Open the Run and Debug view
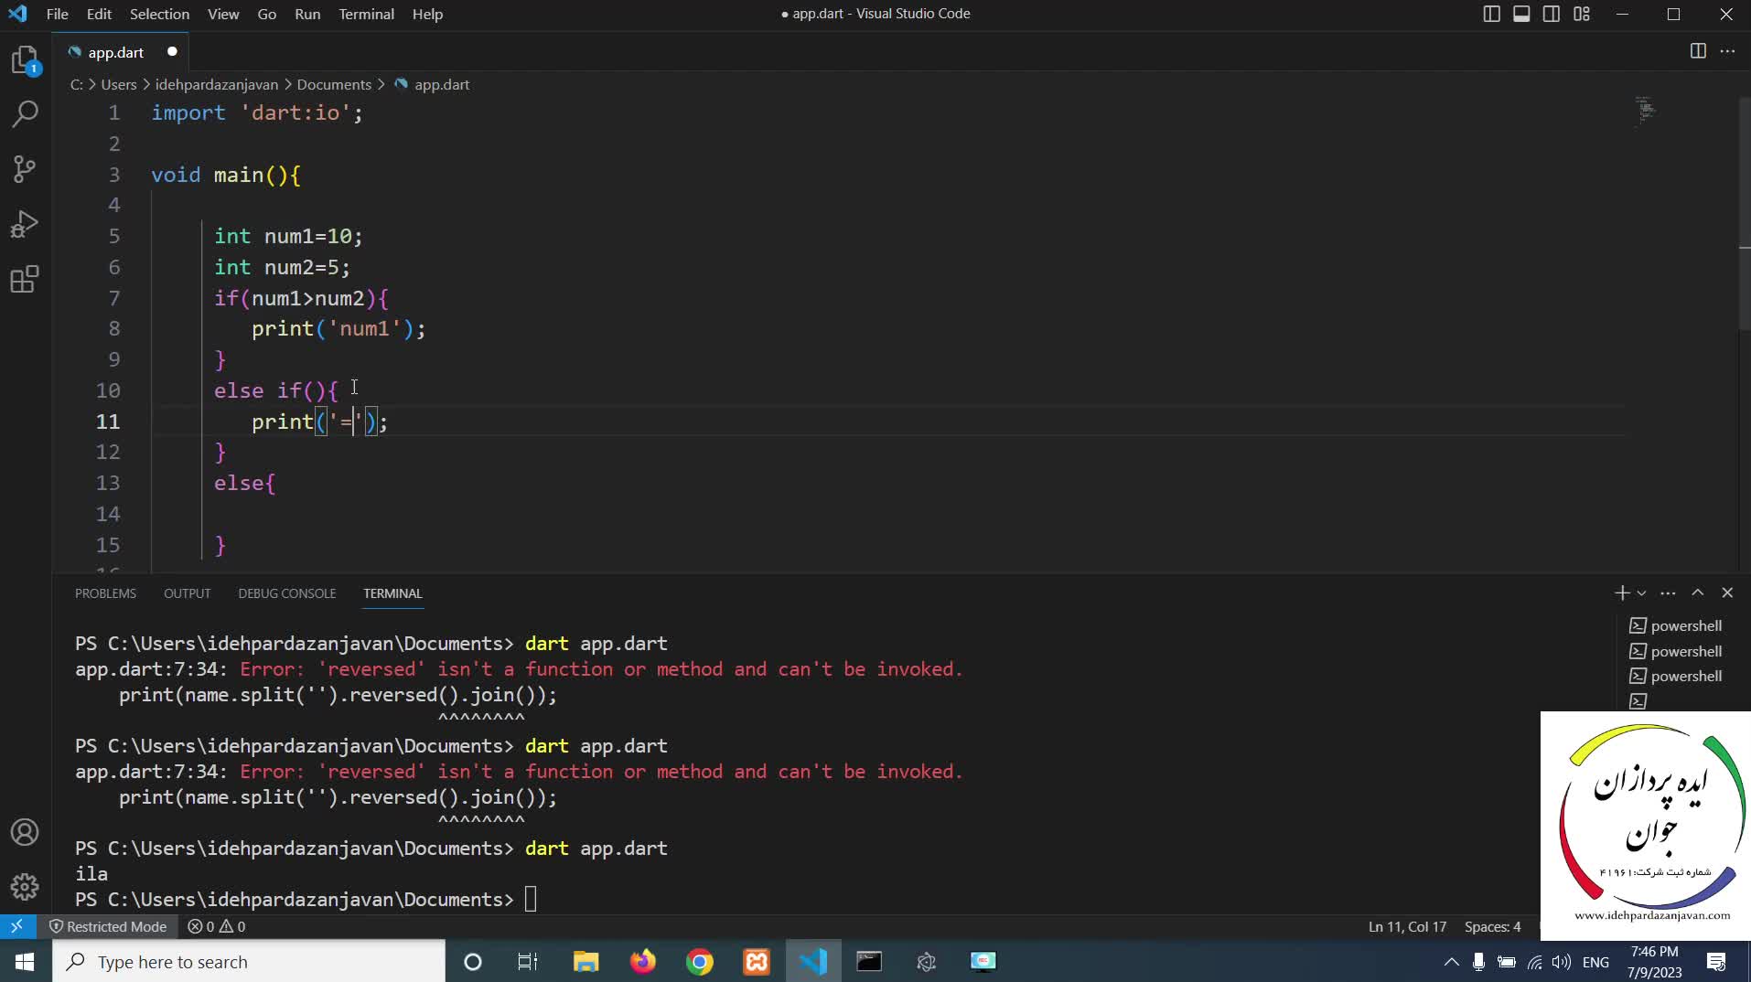Viewport: 1751px width, 982px height. (25, 224)
